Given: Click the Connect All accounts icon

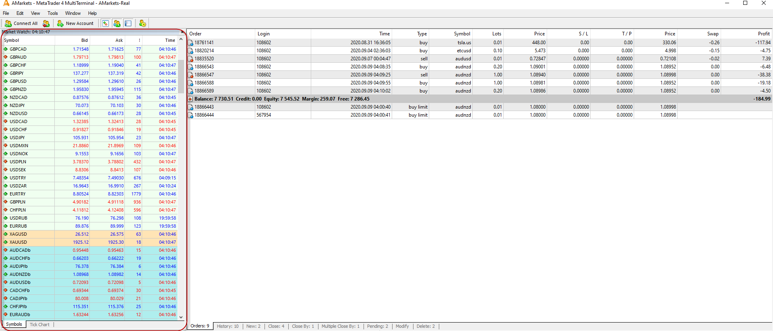Looking at the screenshot, I should coord(8,23).
